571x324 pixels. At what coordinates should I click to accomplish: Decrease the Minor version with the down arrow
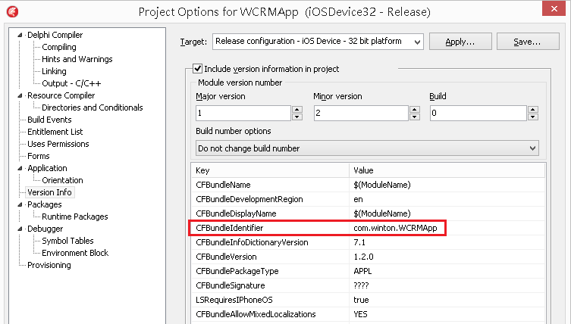pos(415,117)
